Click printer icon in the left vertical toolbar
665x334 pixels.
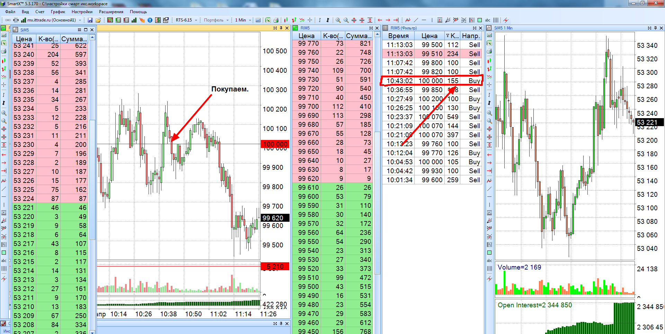(4, 51)
